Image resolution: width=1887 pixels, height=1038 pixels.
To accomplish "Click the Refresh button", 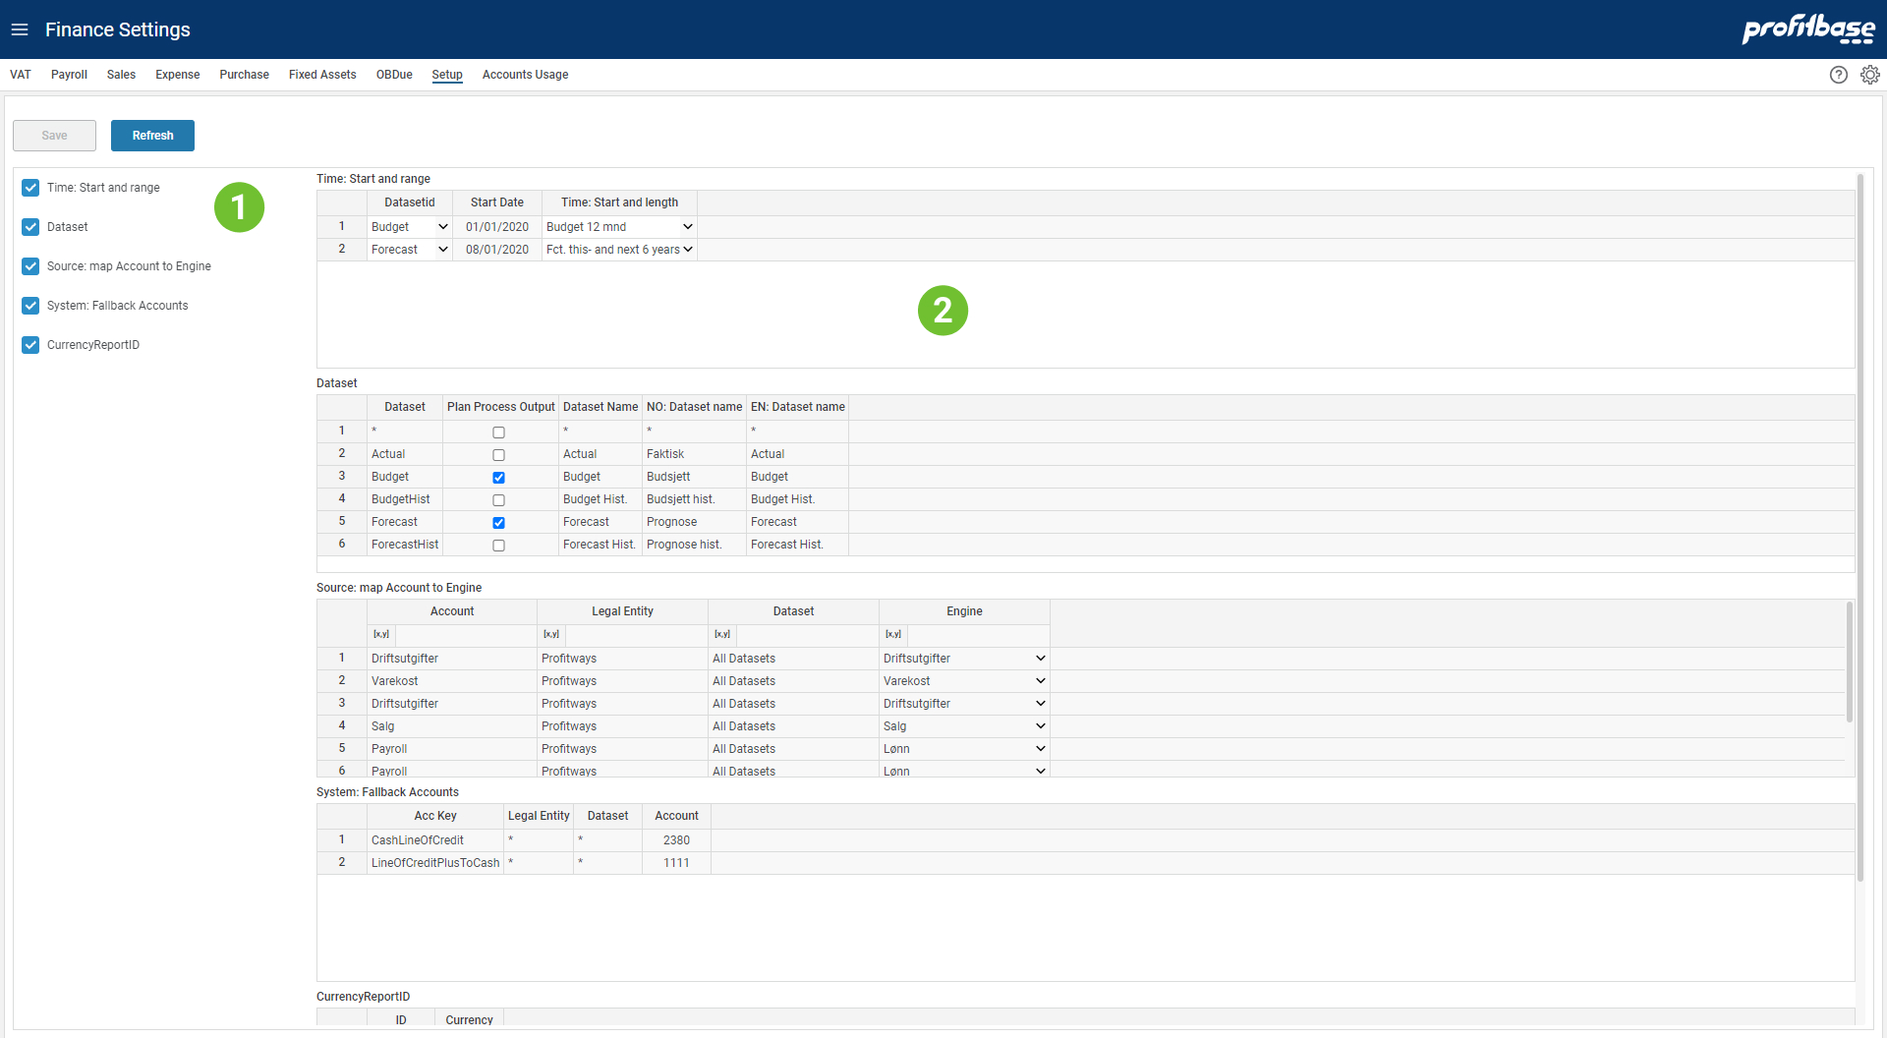I will pos(152,136).
